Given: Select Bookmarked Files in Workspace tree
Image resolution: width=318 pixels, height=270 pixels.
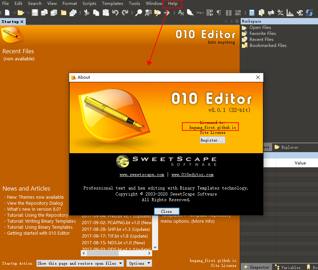Looking at the screenshot, I should click(x=268, y=46).
